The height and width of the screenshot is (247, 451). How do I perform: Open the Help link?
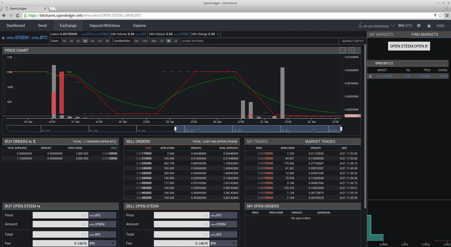[x=440, y=26]
